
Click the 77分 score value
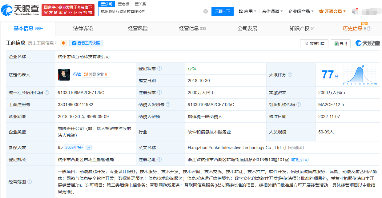(330, 75)
